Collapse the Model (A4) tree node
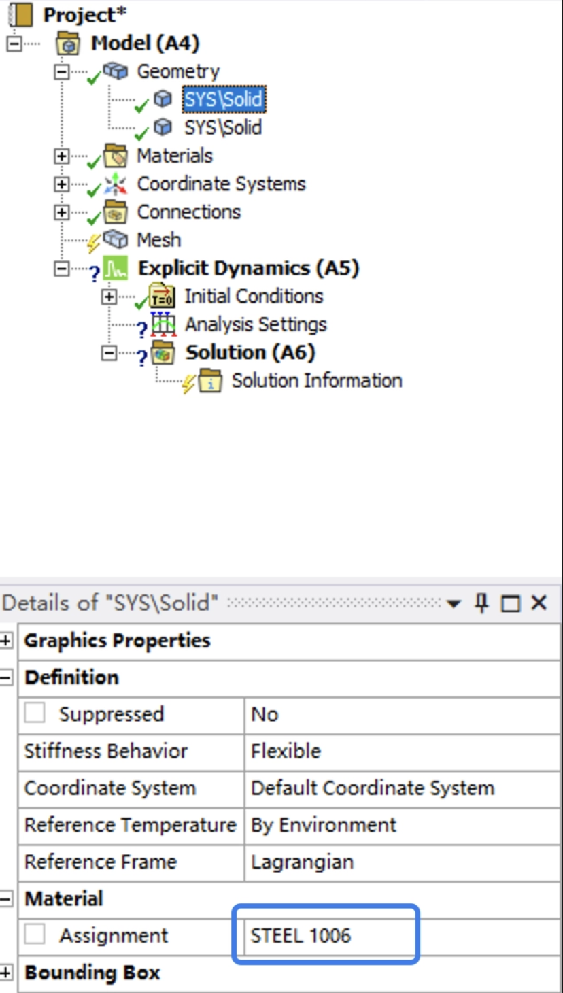This screenshot has width=563, height=993. [14, 44]
